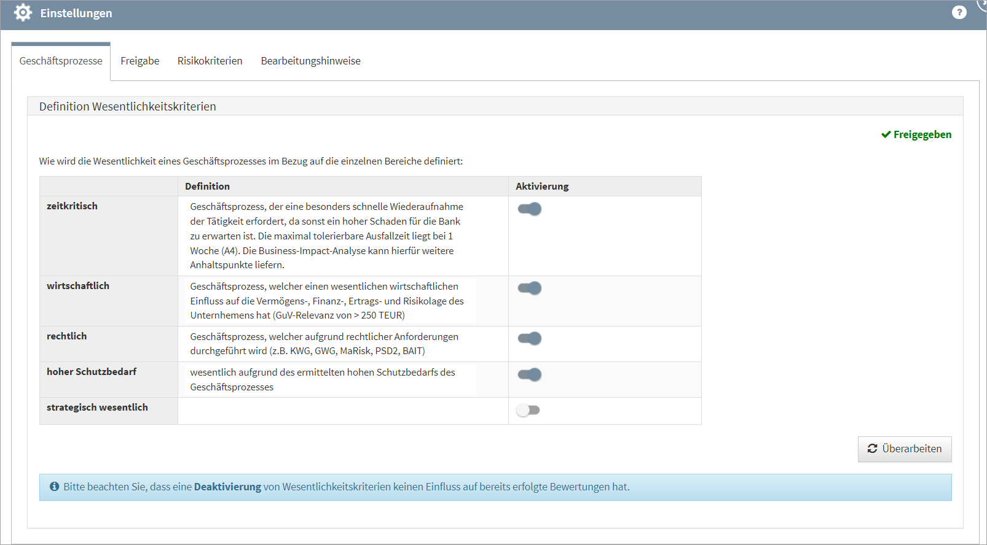Open the Risikokriterien tab
The image size is (987, 545).
coord(210,61)
